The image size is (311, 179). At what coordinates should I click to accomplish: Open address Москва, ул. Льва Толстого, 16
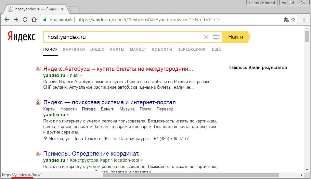coord(79,139)
